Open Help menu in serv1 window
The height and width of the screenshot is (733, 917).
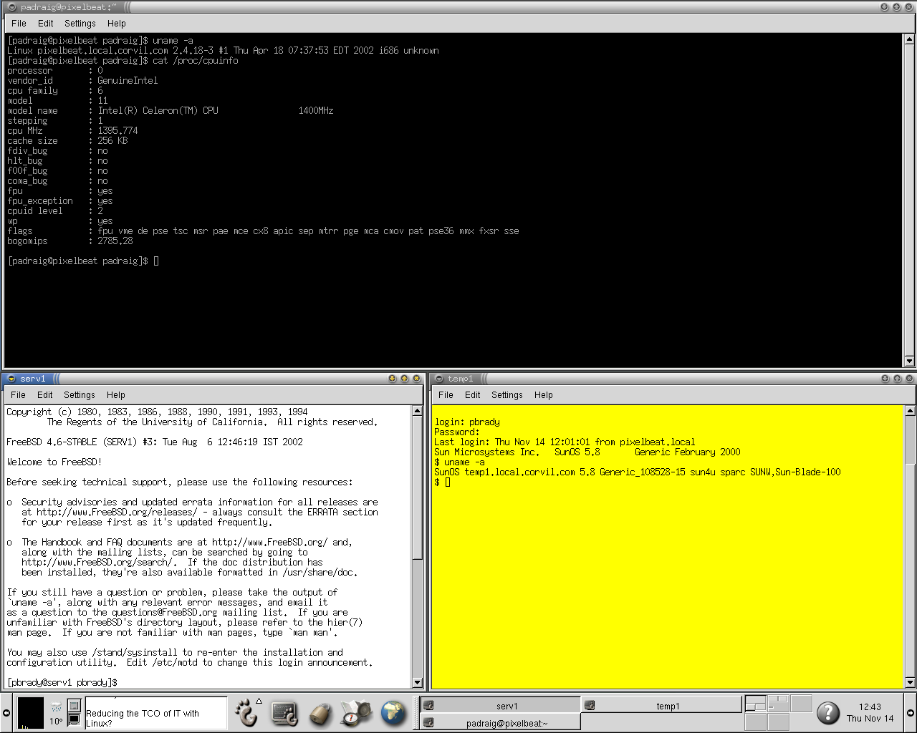(x=116, y=395)
